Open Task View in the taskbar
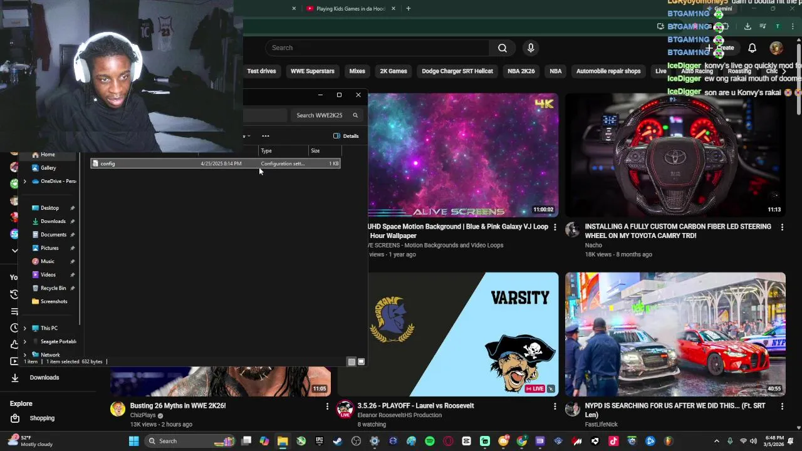 [x=246, y=441]
